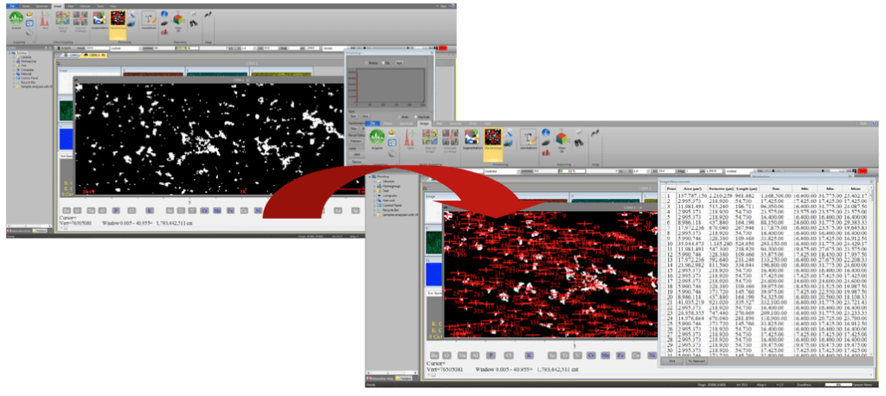886x396 pixels.
Task: Open the Annotations tool in front ribbon
Action: pos(528,138)
